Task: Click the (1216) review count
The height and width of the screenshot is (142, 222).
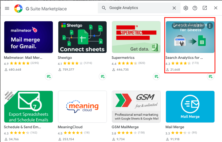Action: 88,63
